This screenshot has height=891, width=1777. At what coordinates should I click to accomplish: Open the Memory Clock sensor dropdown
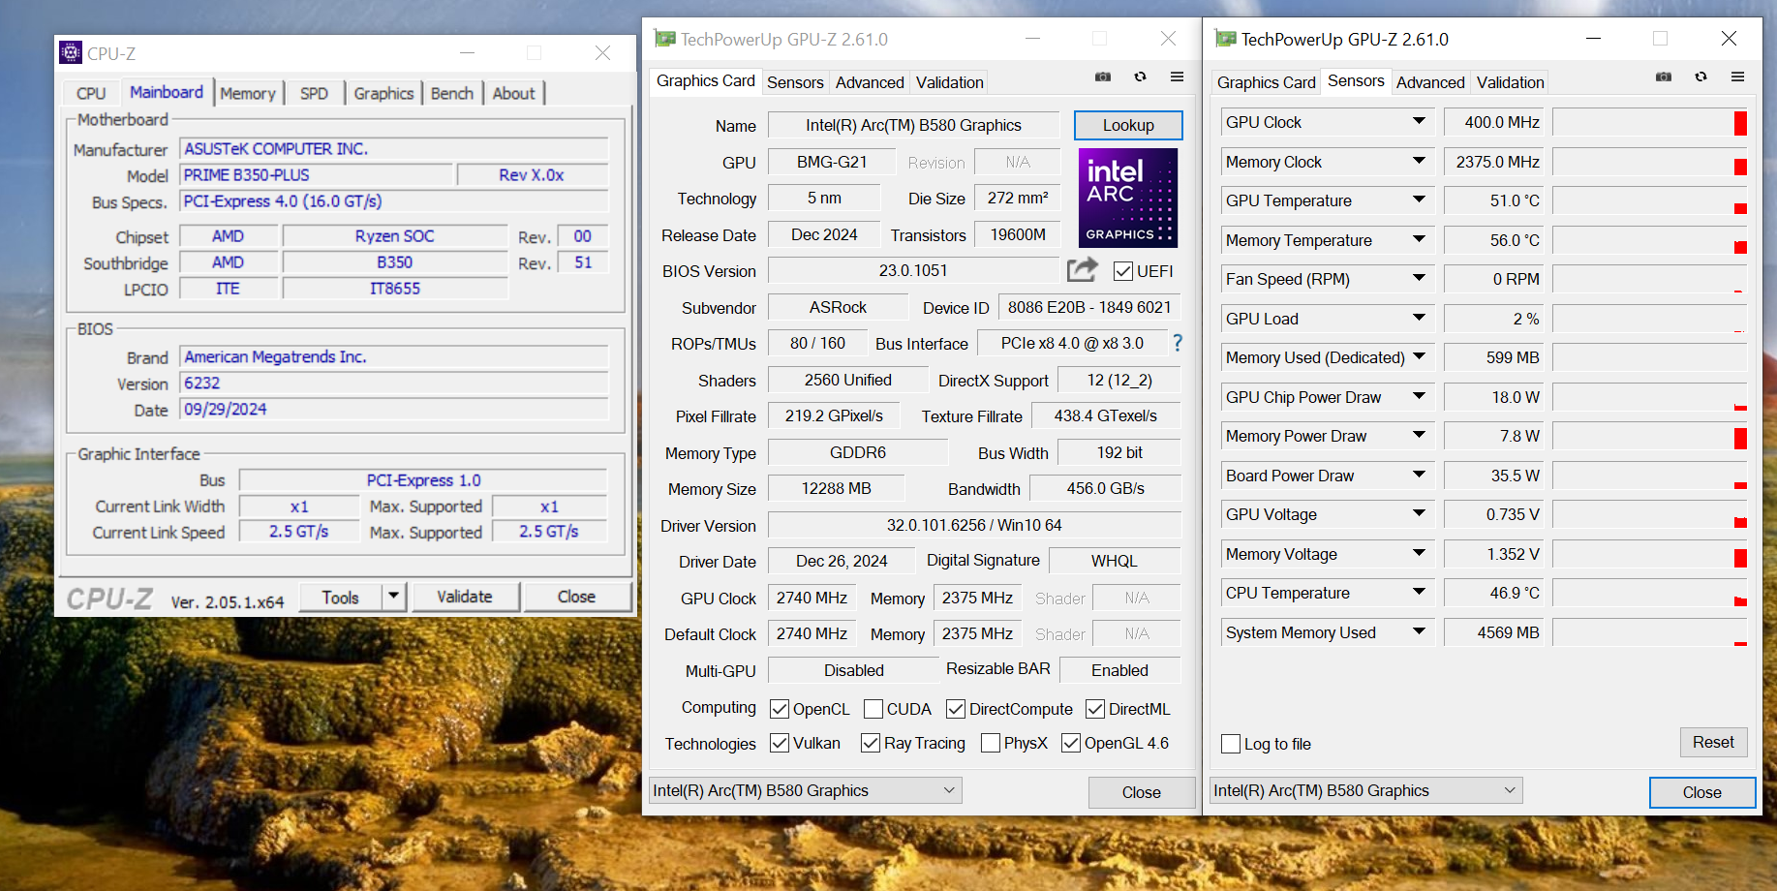click(1419, 161)
